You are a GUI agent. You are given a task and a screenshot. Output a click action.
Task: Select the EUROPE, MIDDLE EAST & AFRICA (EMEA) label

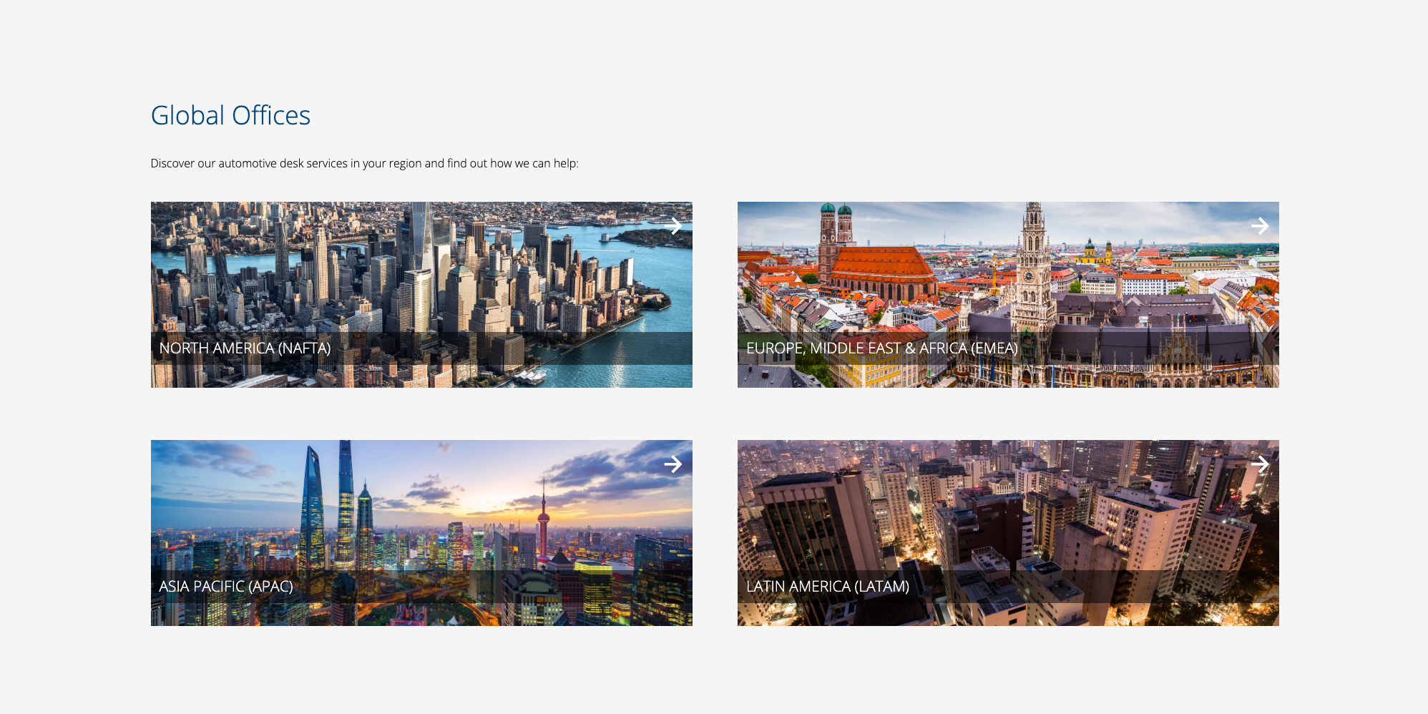click(881, 348)
